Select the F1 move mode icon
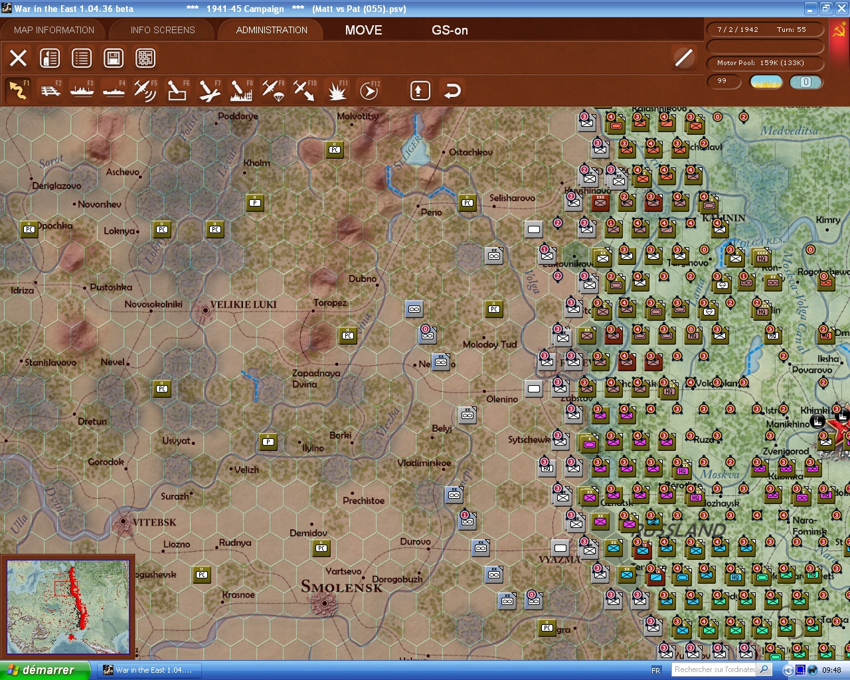This screenshot has height=680, width=850. (x=18, y=90)
